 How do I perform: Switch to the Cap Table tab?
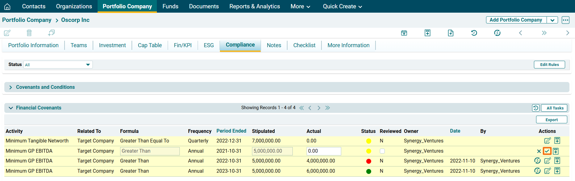point(150,45)
